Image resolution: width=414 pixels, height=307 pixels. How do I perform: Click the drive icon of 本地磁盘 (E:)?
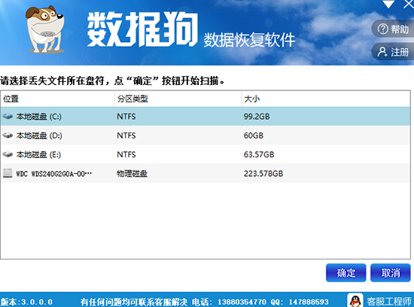[x=8, y=154]
